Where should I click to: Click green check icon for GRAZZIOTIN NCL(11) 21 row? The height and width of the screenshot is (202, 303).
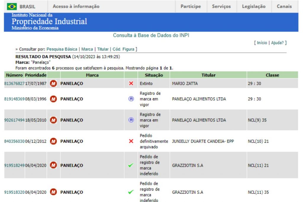pyautogui.click(x=131, y=165)
